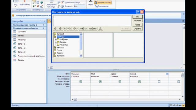Insert the equals operator button
The image size is (196, 110).
tap(68, 29)
